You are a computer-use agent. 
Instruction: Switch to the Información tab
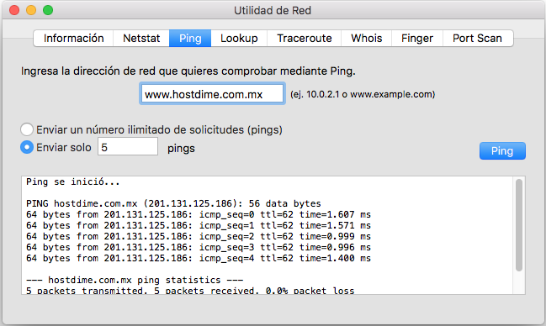pos(73,39)
